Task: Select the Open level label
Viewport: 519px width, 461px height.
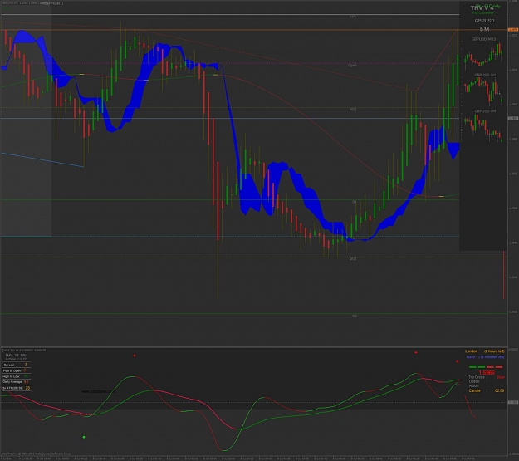Action: pyautogui.click(x=352, y=66)
